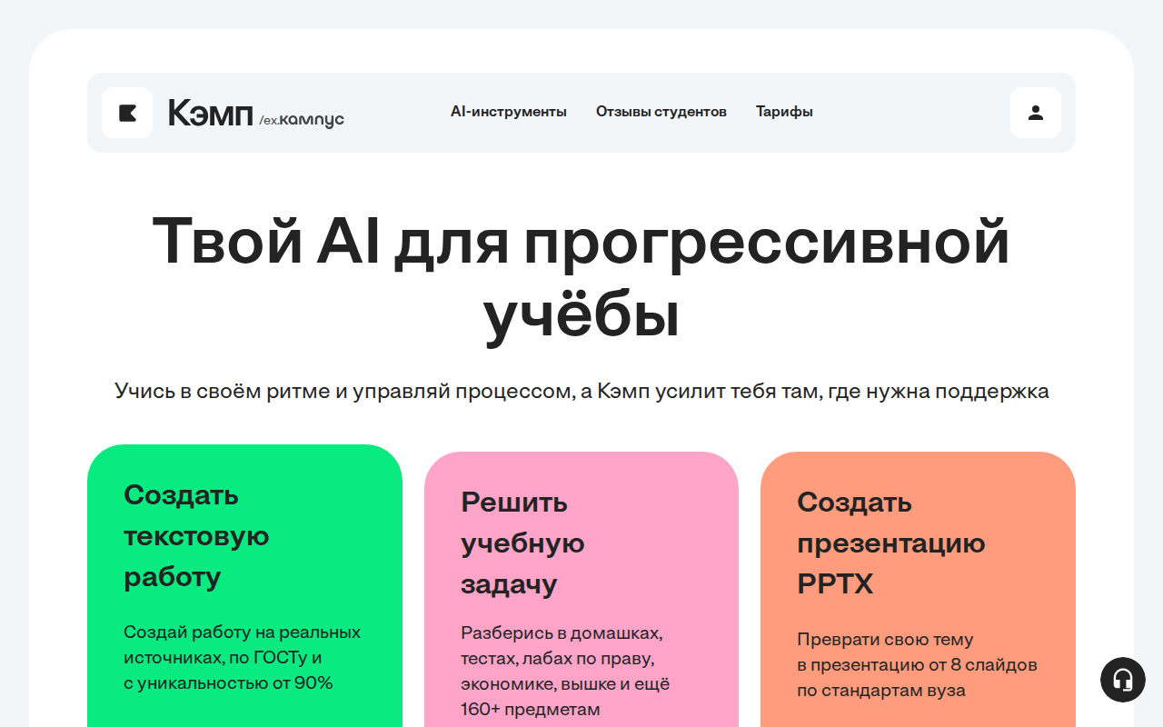Click the black Кэмп logo square icon
Viewport: 1163px width, 727px height.
coord(127,113)
